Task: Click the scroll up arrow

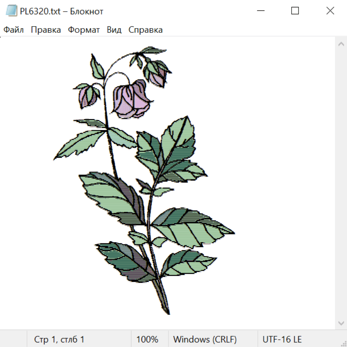Action: click(341, 44)
